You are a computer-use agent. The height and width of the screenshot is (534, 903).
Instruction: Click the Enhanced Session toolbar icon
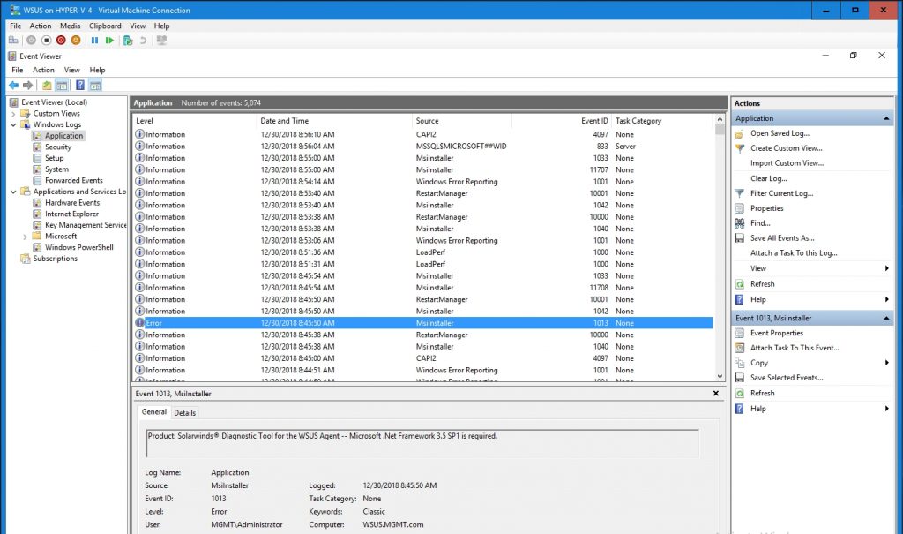pos(162,41)
